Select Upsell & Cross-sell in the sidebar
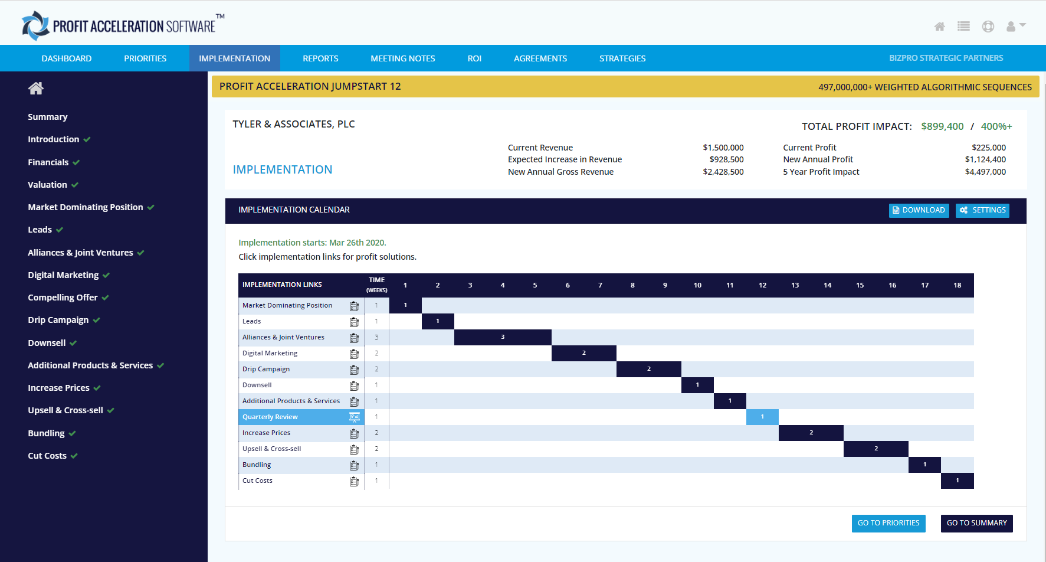The image size is (1046, 562). pos(65,410)
